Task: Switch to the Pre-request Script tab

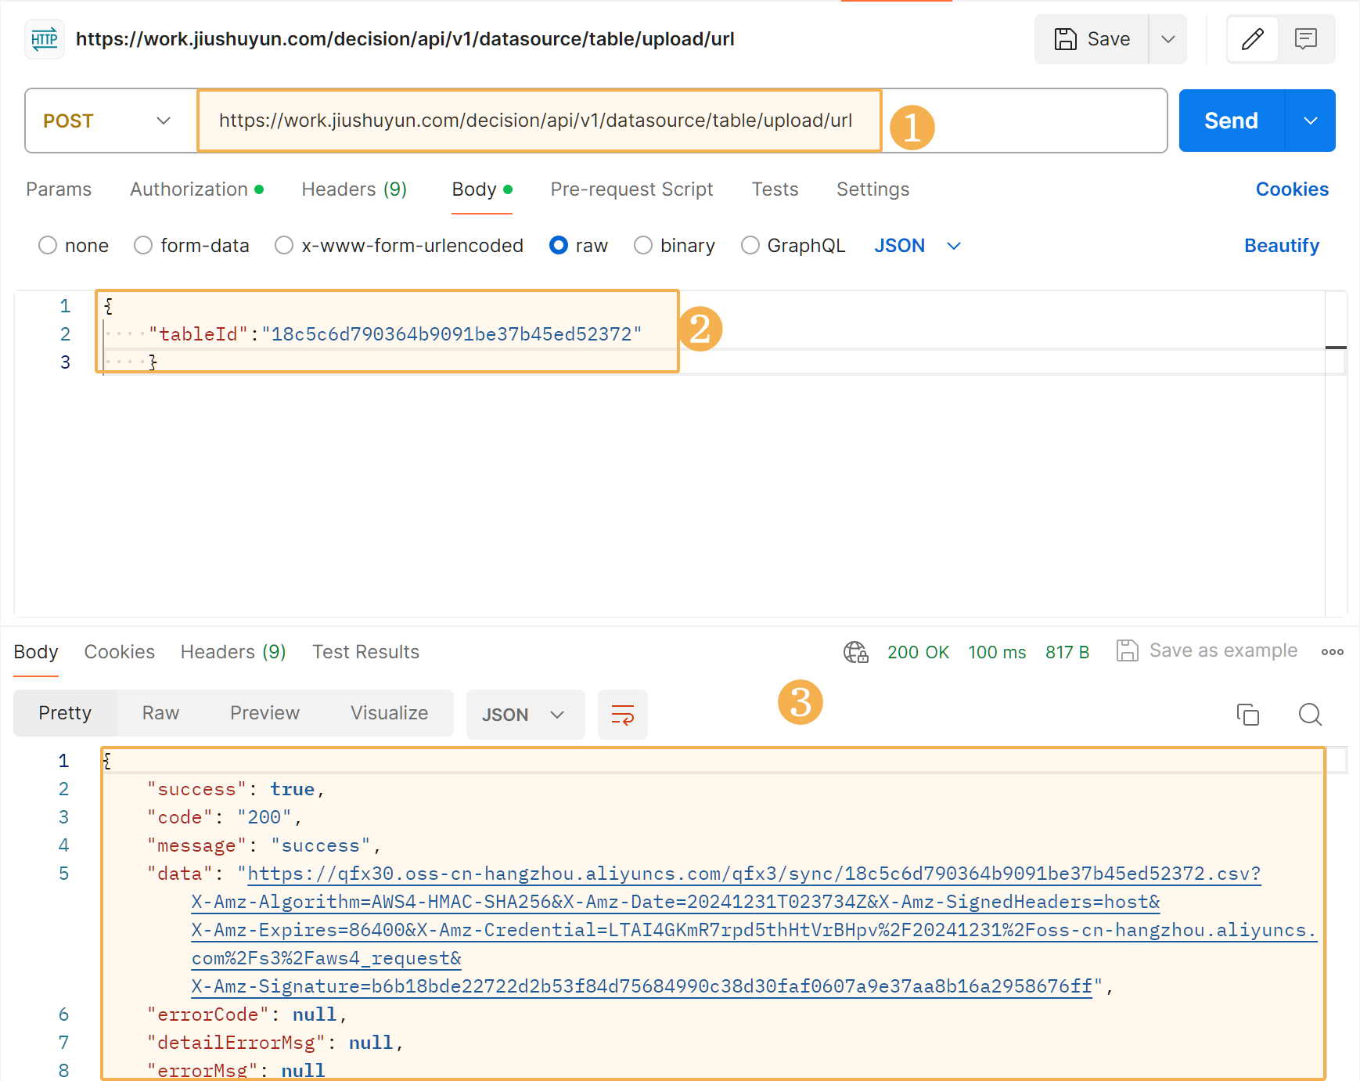Action: (x=631, y=189)
